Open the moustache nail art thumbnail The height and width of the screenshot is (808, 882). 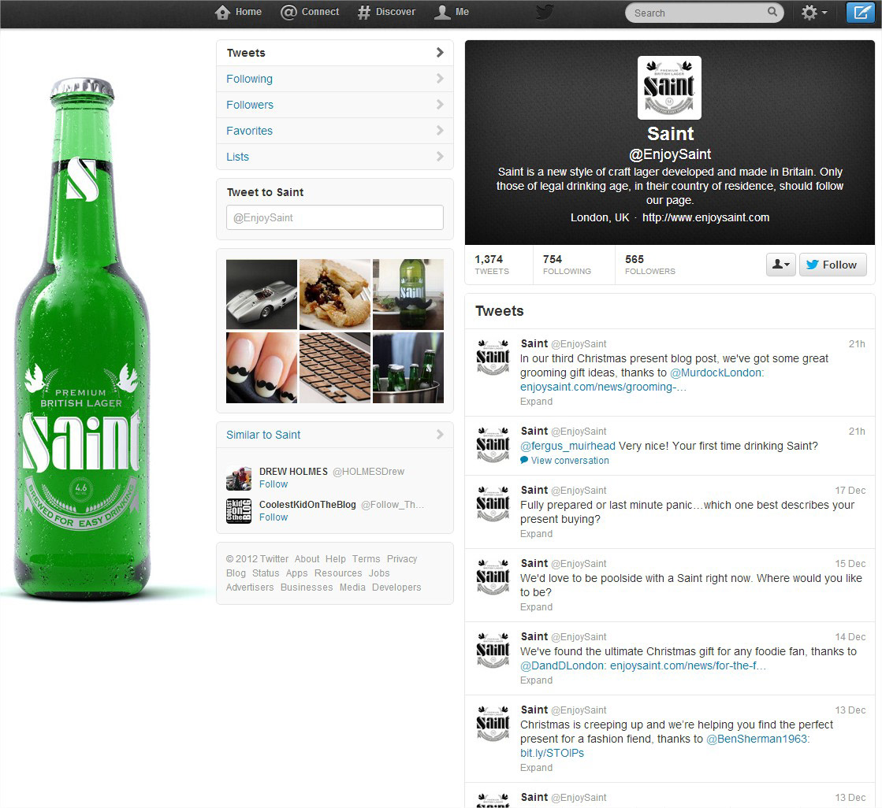tap(262, 368)
